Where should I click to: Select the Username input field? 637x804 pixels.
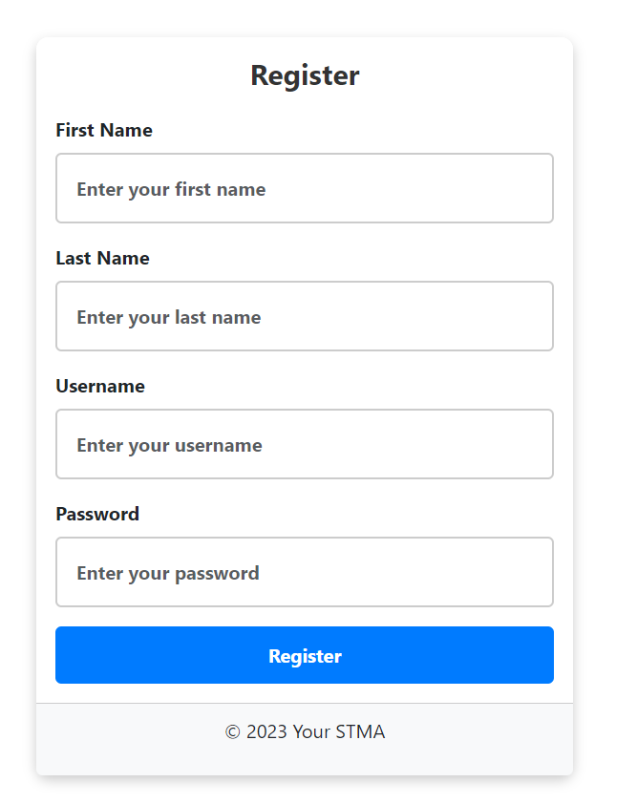[304, 444]
